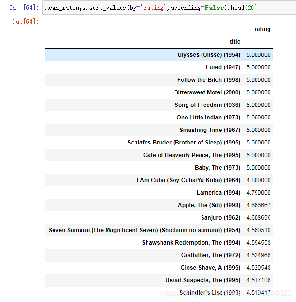Click the Out[64] output prompt
The height and width of the screenshot is (302, 296).
click(25, 21)
